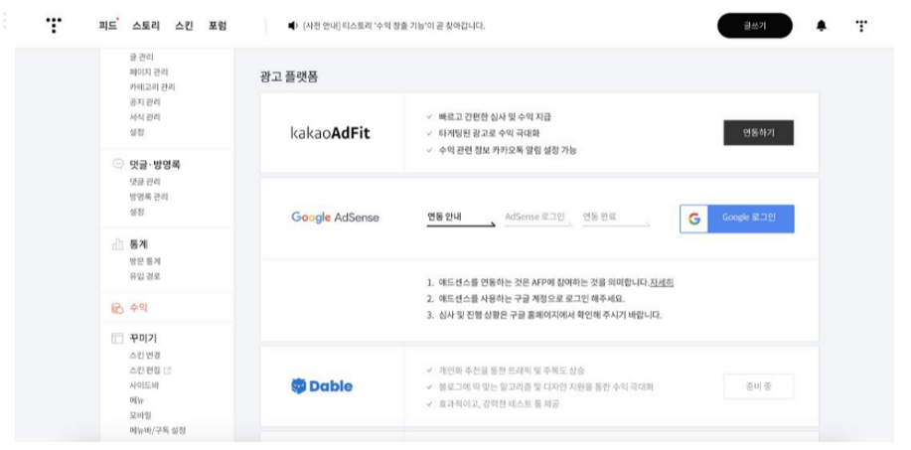
Task: Open 사이드바 in sidebar
Action: (x=144, y=385)
